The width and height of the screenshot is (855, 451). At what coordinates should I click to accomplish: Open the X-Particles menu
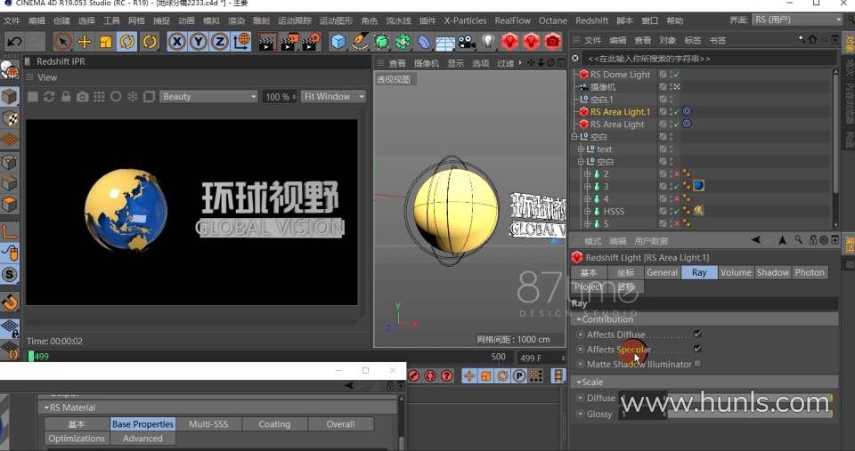(465, 20)
